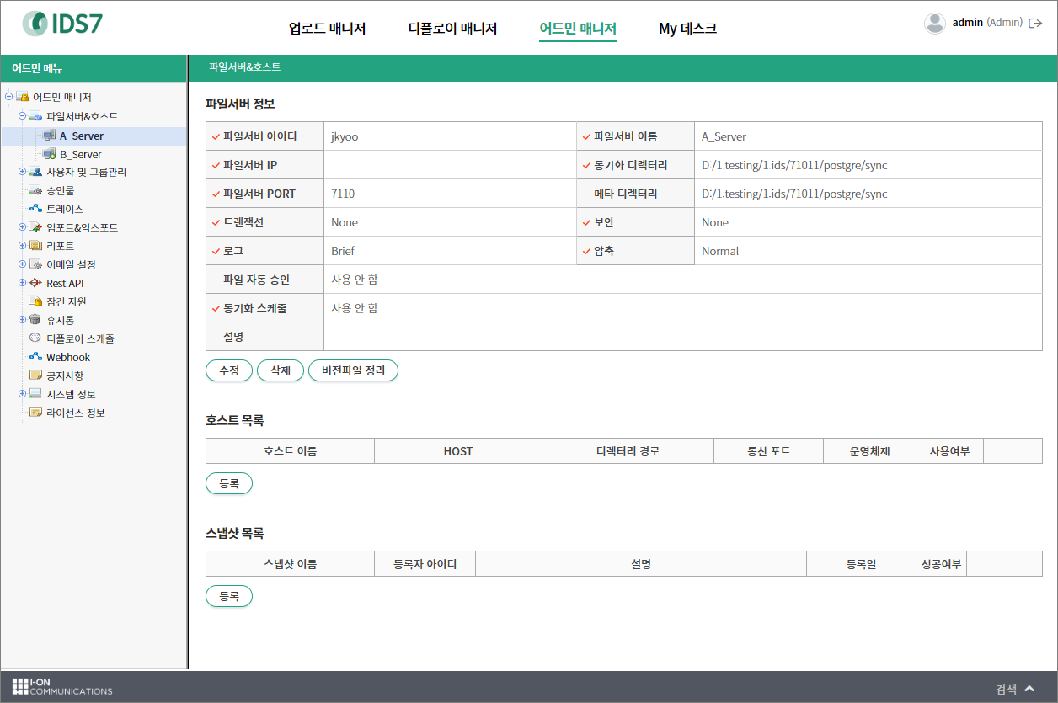Expand the 임포트&익스포트 tree node

tap(23, 227)
